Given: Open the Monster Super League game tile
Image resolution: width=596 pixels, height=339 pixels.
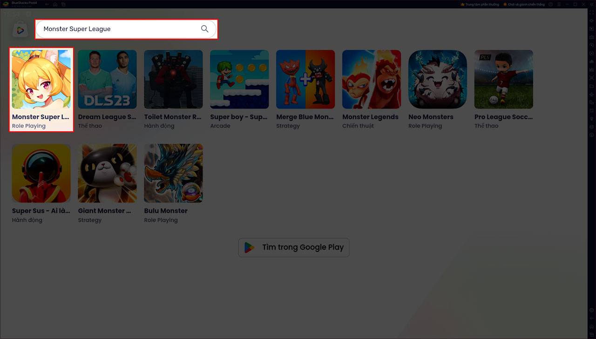Looking at the screenshot, I should 41,89.
